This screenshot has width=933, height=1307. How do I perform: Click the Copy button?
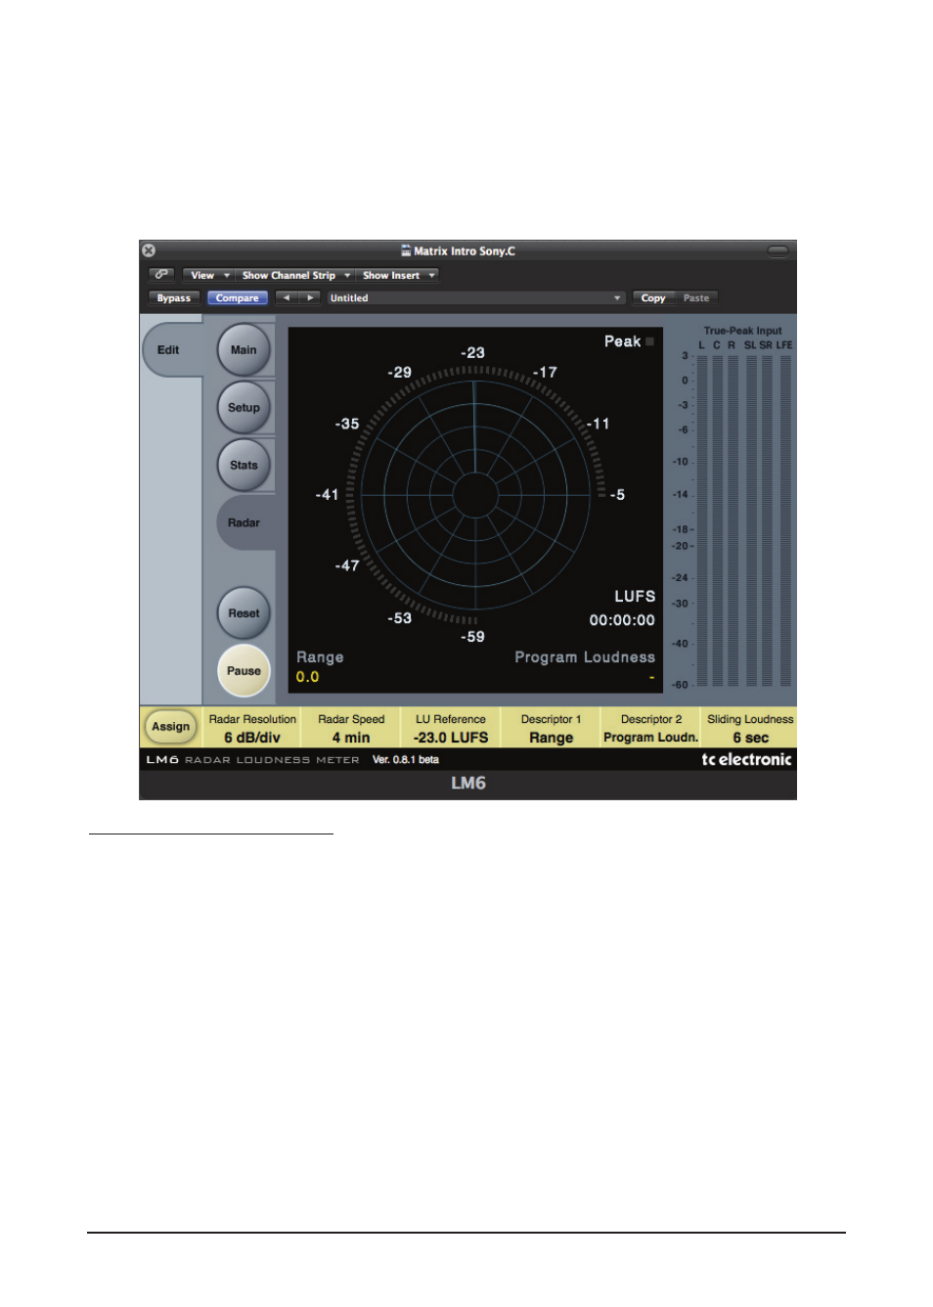[653, 297]
